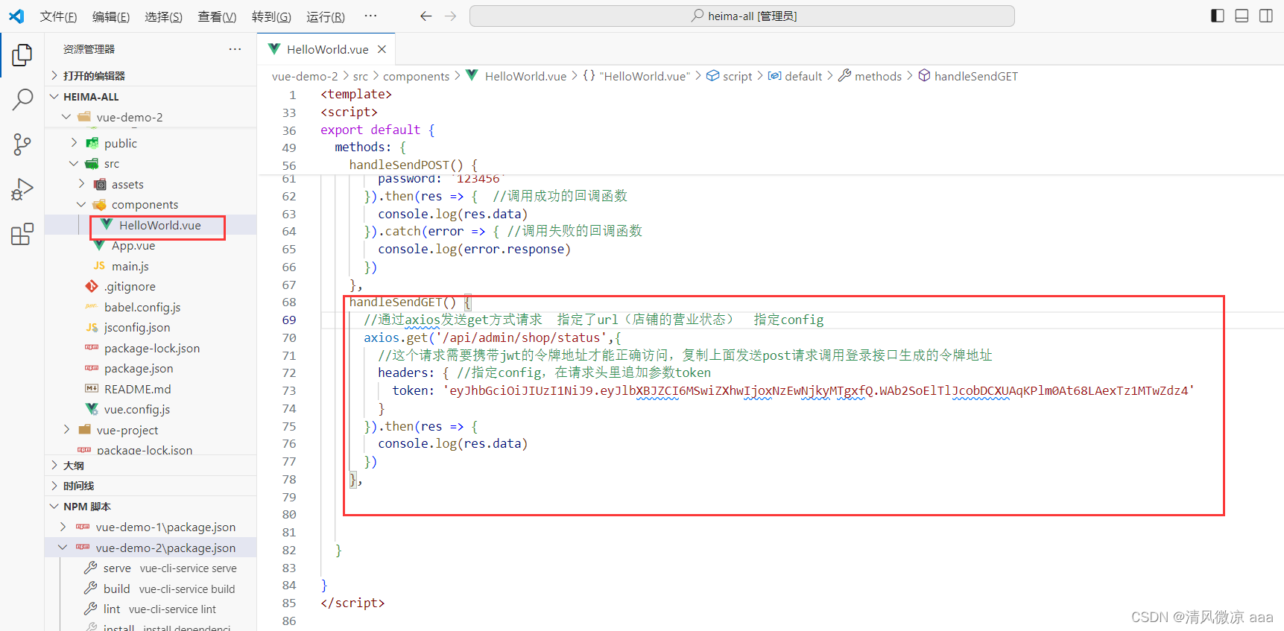The height and width of the screenshot is (631, 1284).
Task: Click the sticky line handleSendPOST() header
Action: [413, 165]
